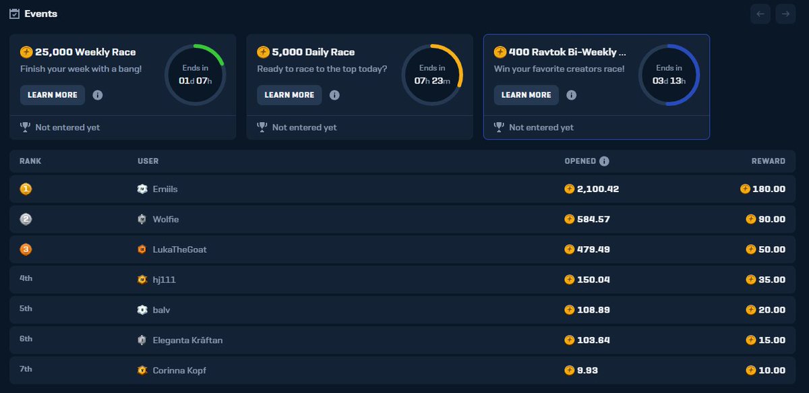The width and height of the screenshot is (809, 393).
Task: Click reward value 15.00
Action: [773, 340]
